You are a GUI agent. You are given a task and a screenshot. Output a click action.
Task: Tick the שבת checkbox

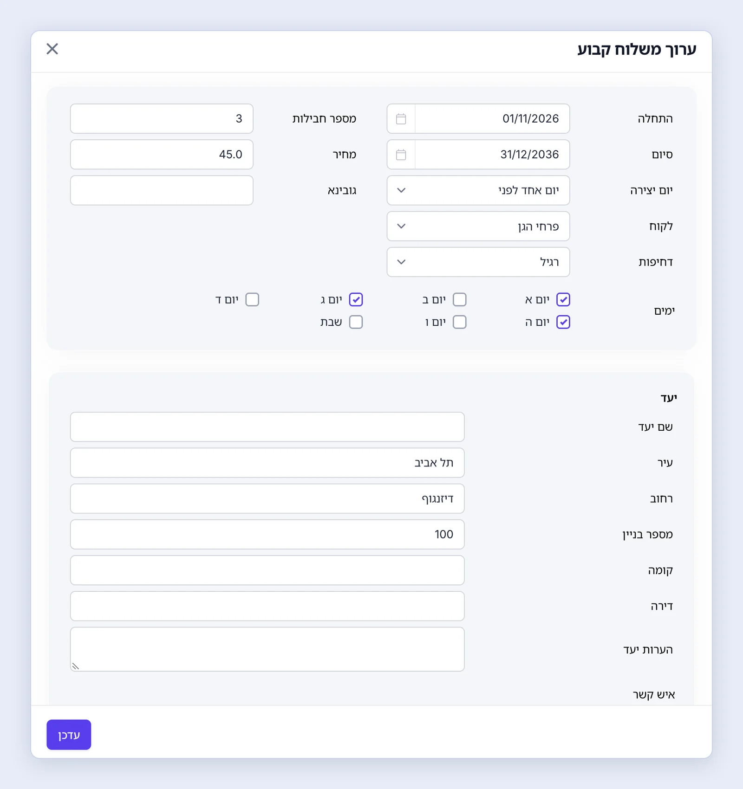coord(356,322)
